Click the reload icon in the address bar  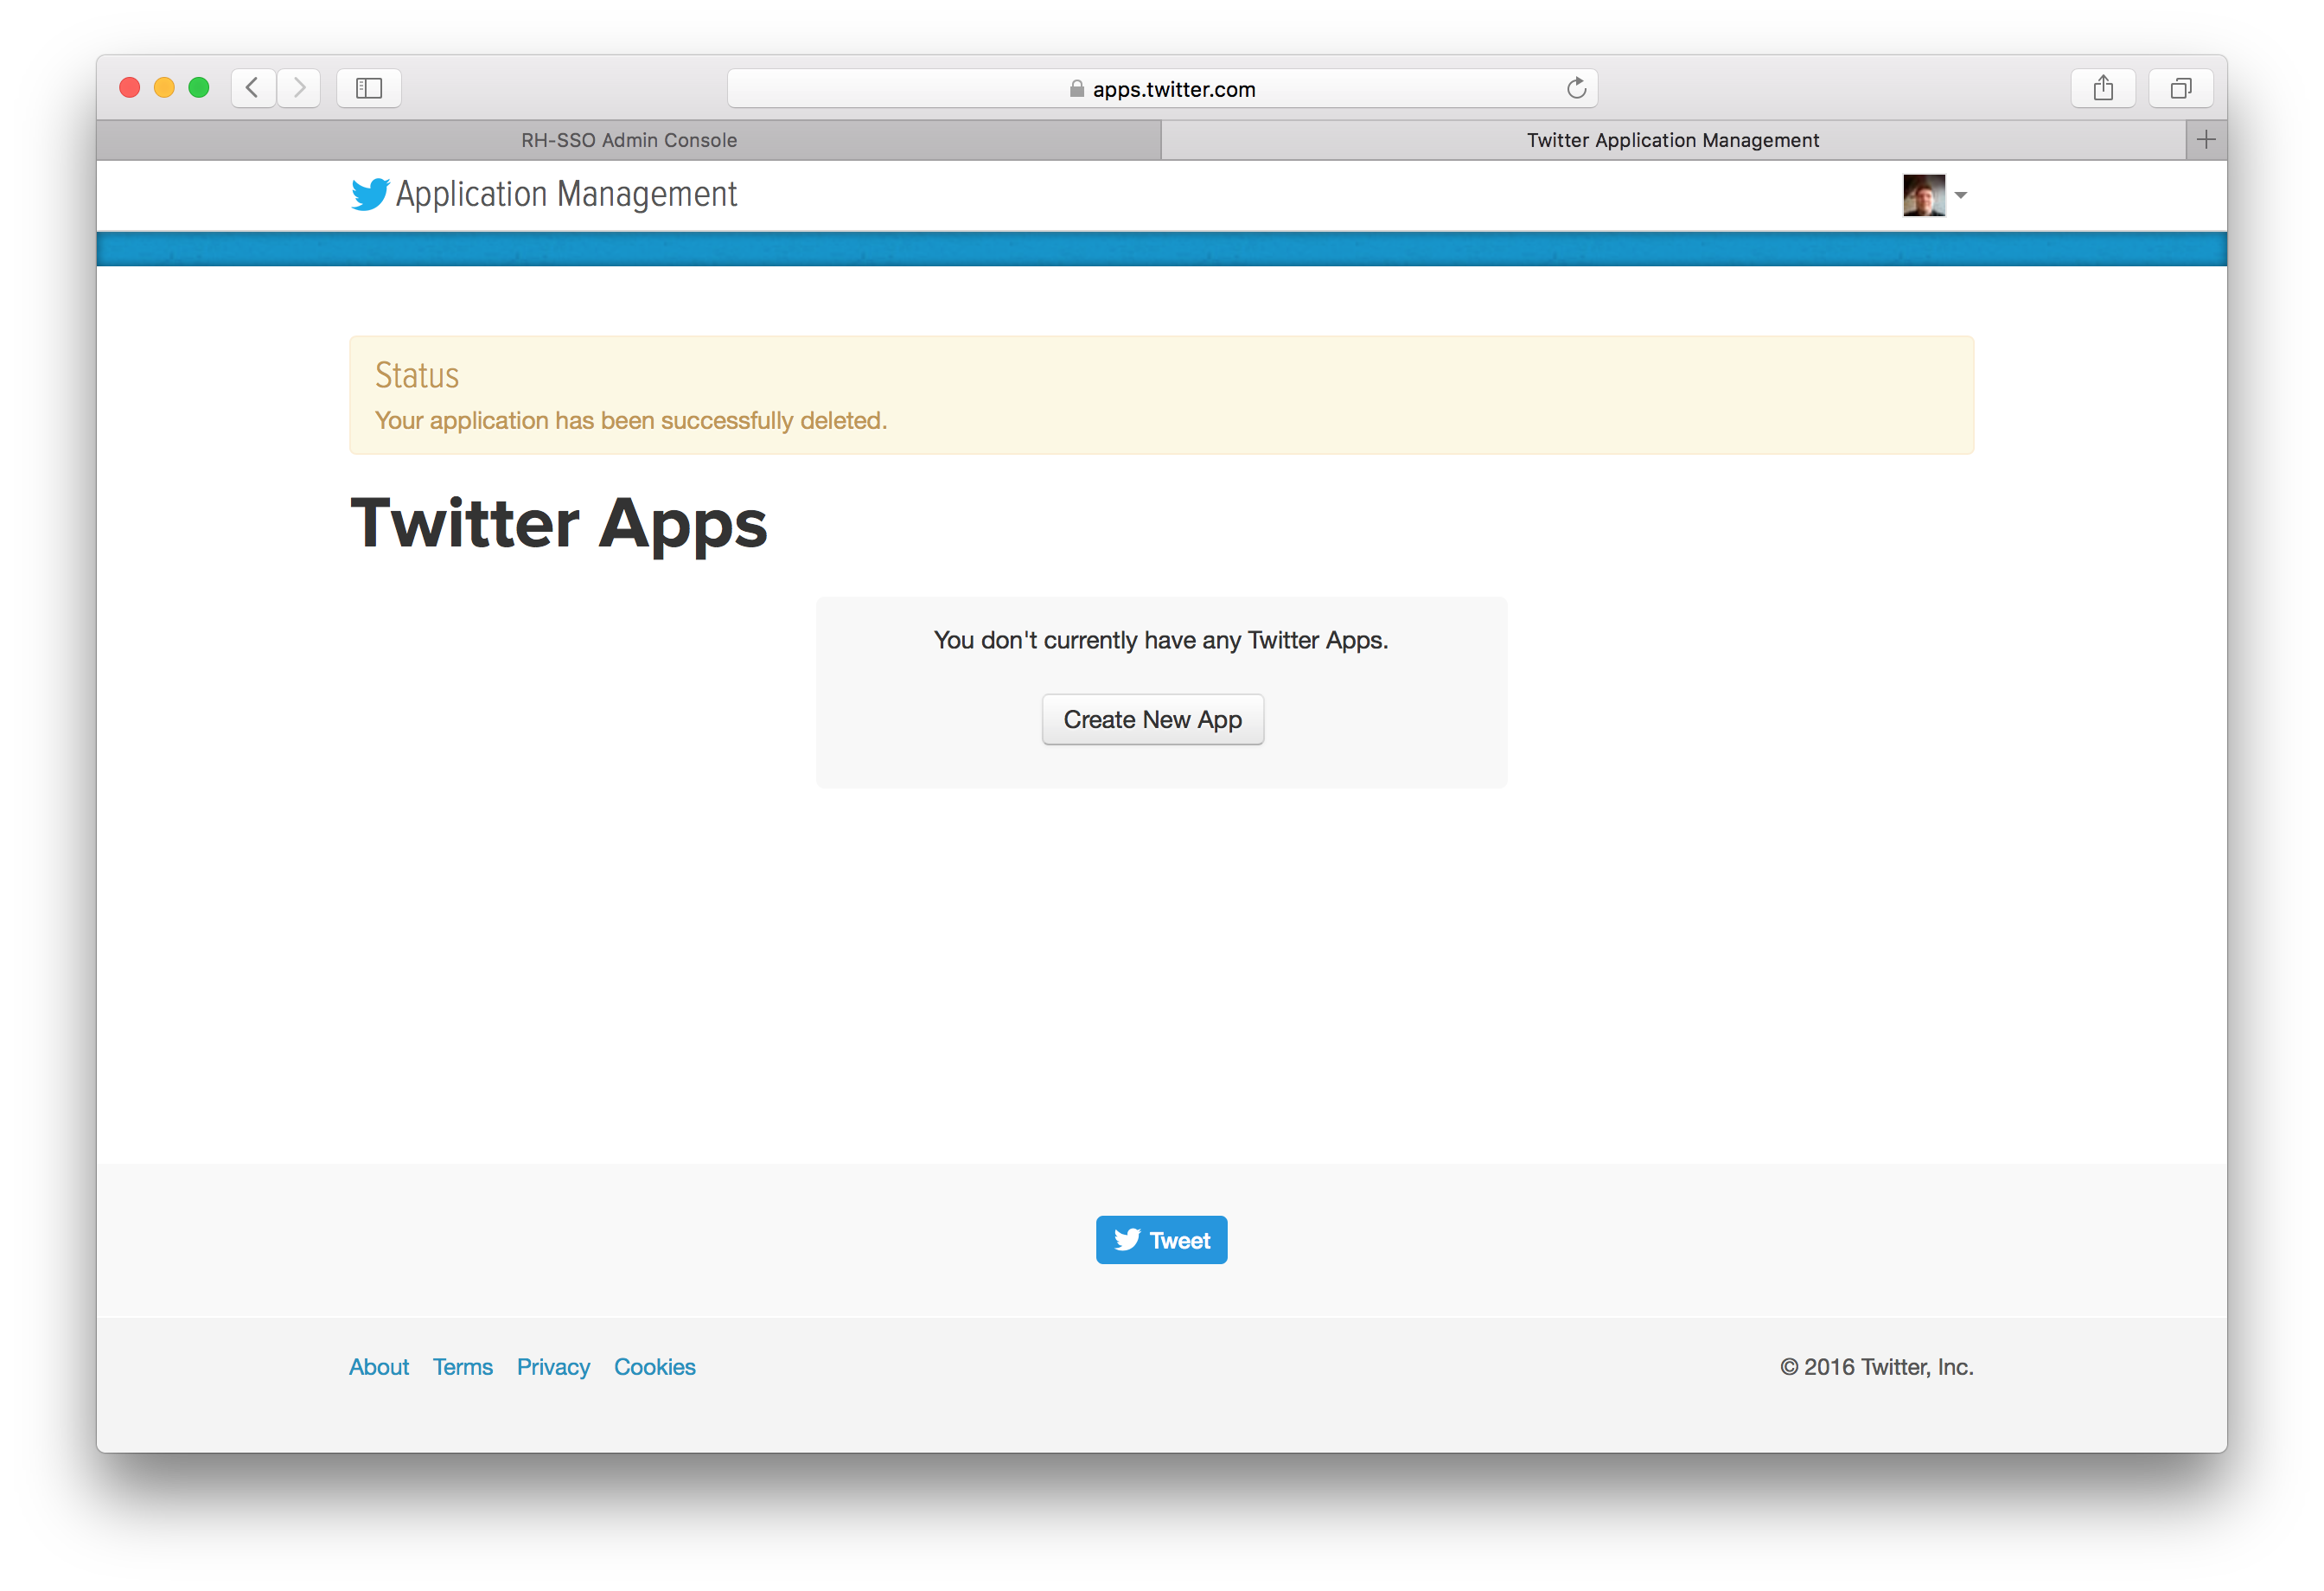tap(1577, 88)
